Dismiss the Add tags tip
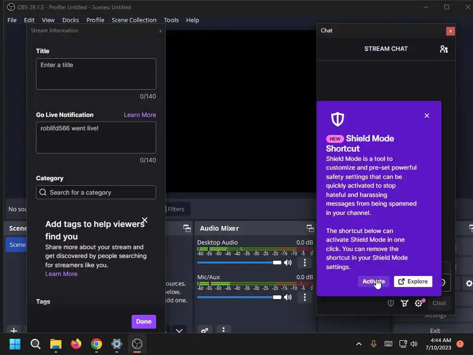Screen dimensions: 473x355 145,220
